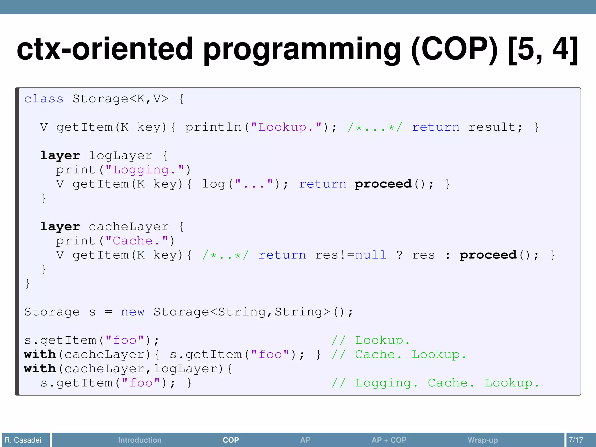
Task: Click the '// Logging. Cache. Lookup.' comment
Action: [435, 383]
